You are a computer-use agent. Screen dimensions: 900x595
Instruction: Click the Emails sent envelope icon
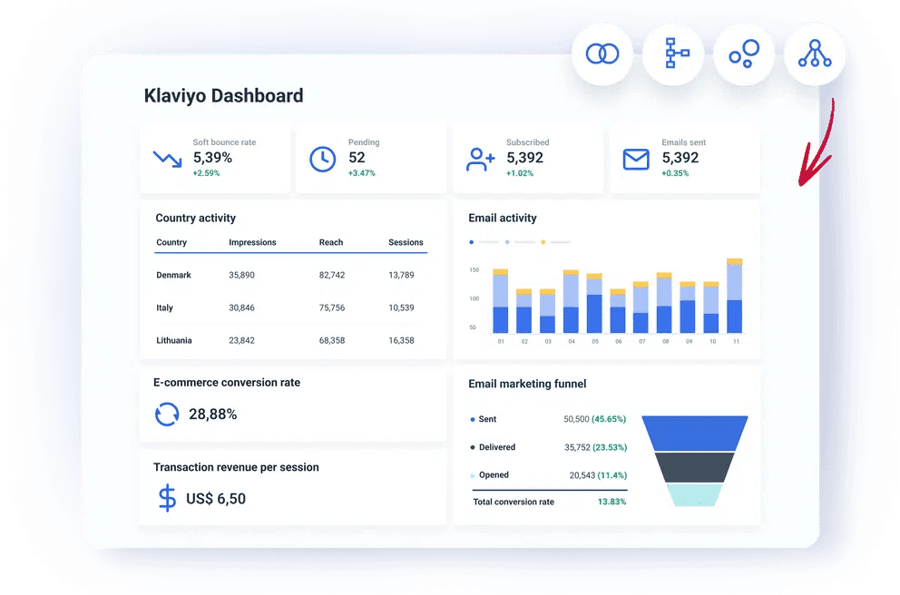(x=636, y=160)
